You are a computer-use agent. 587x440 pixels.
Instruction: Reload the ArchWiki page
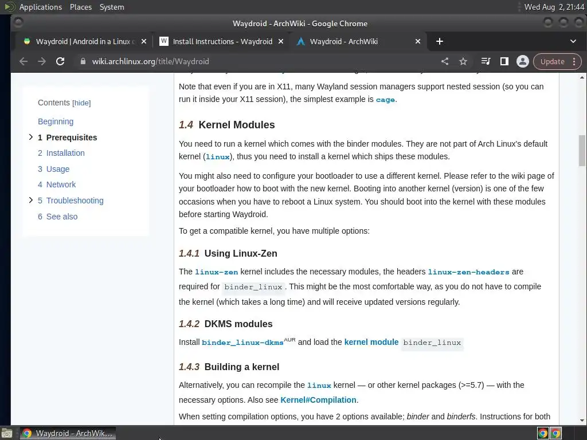pos(60,61)
